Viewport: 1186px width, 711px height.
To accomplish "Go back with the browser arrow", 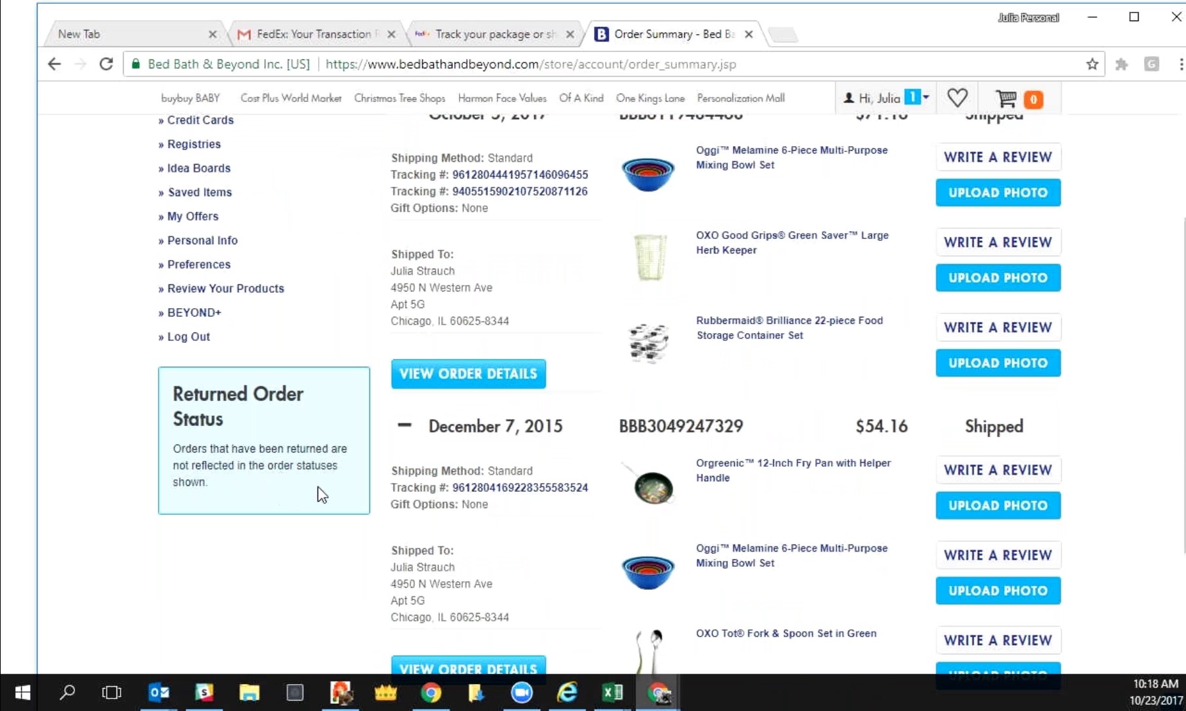I will (x=55, y=64).
